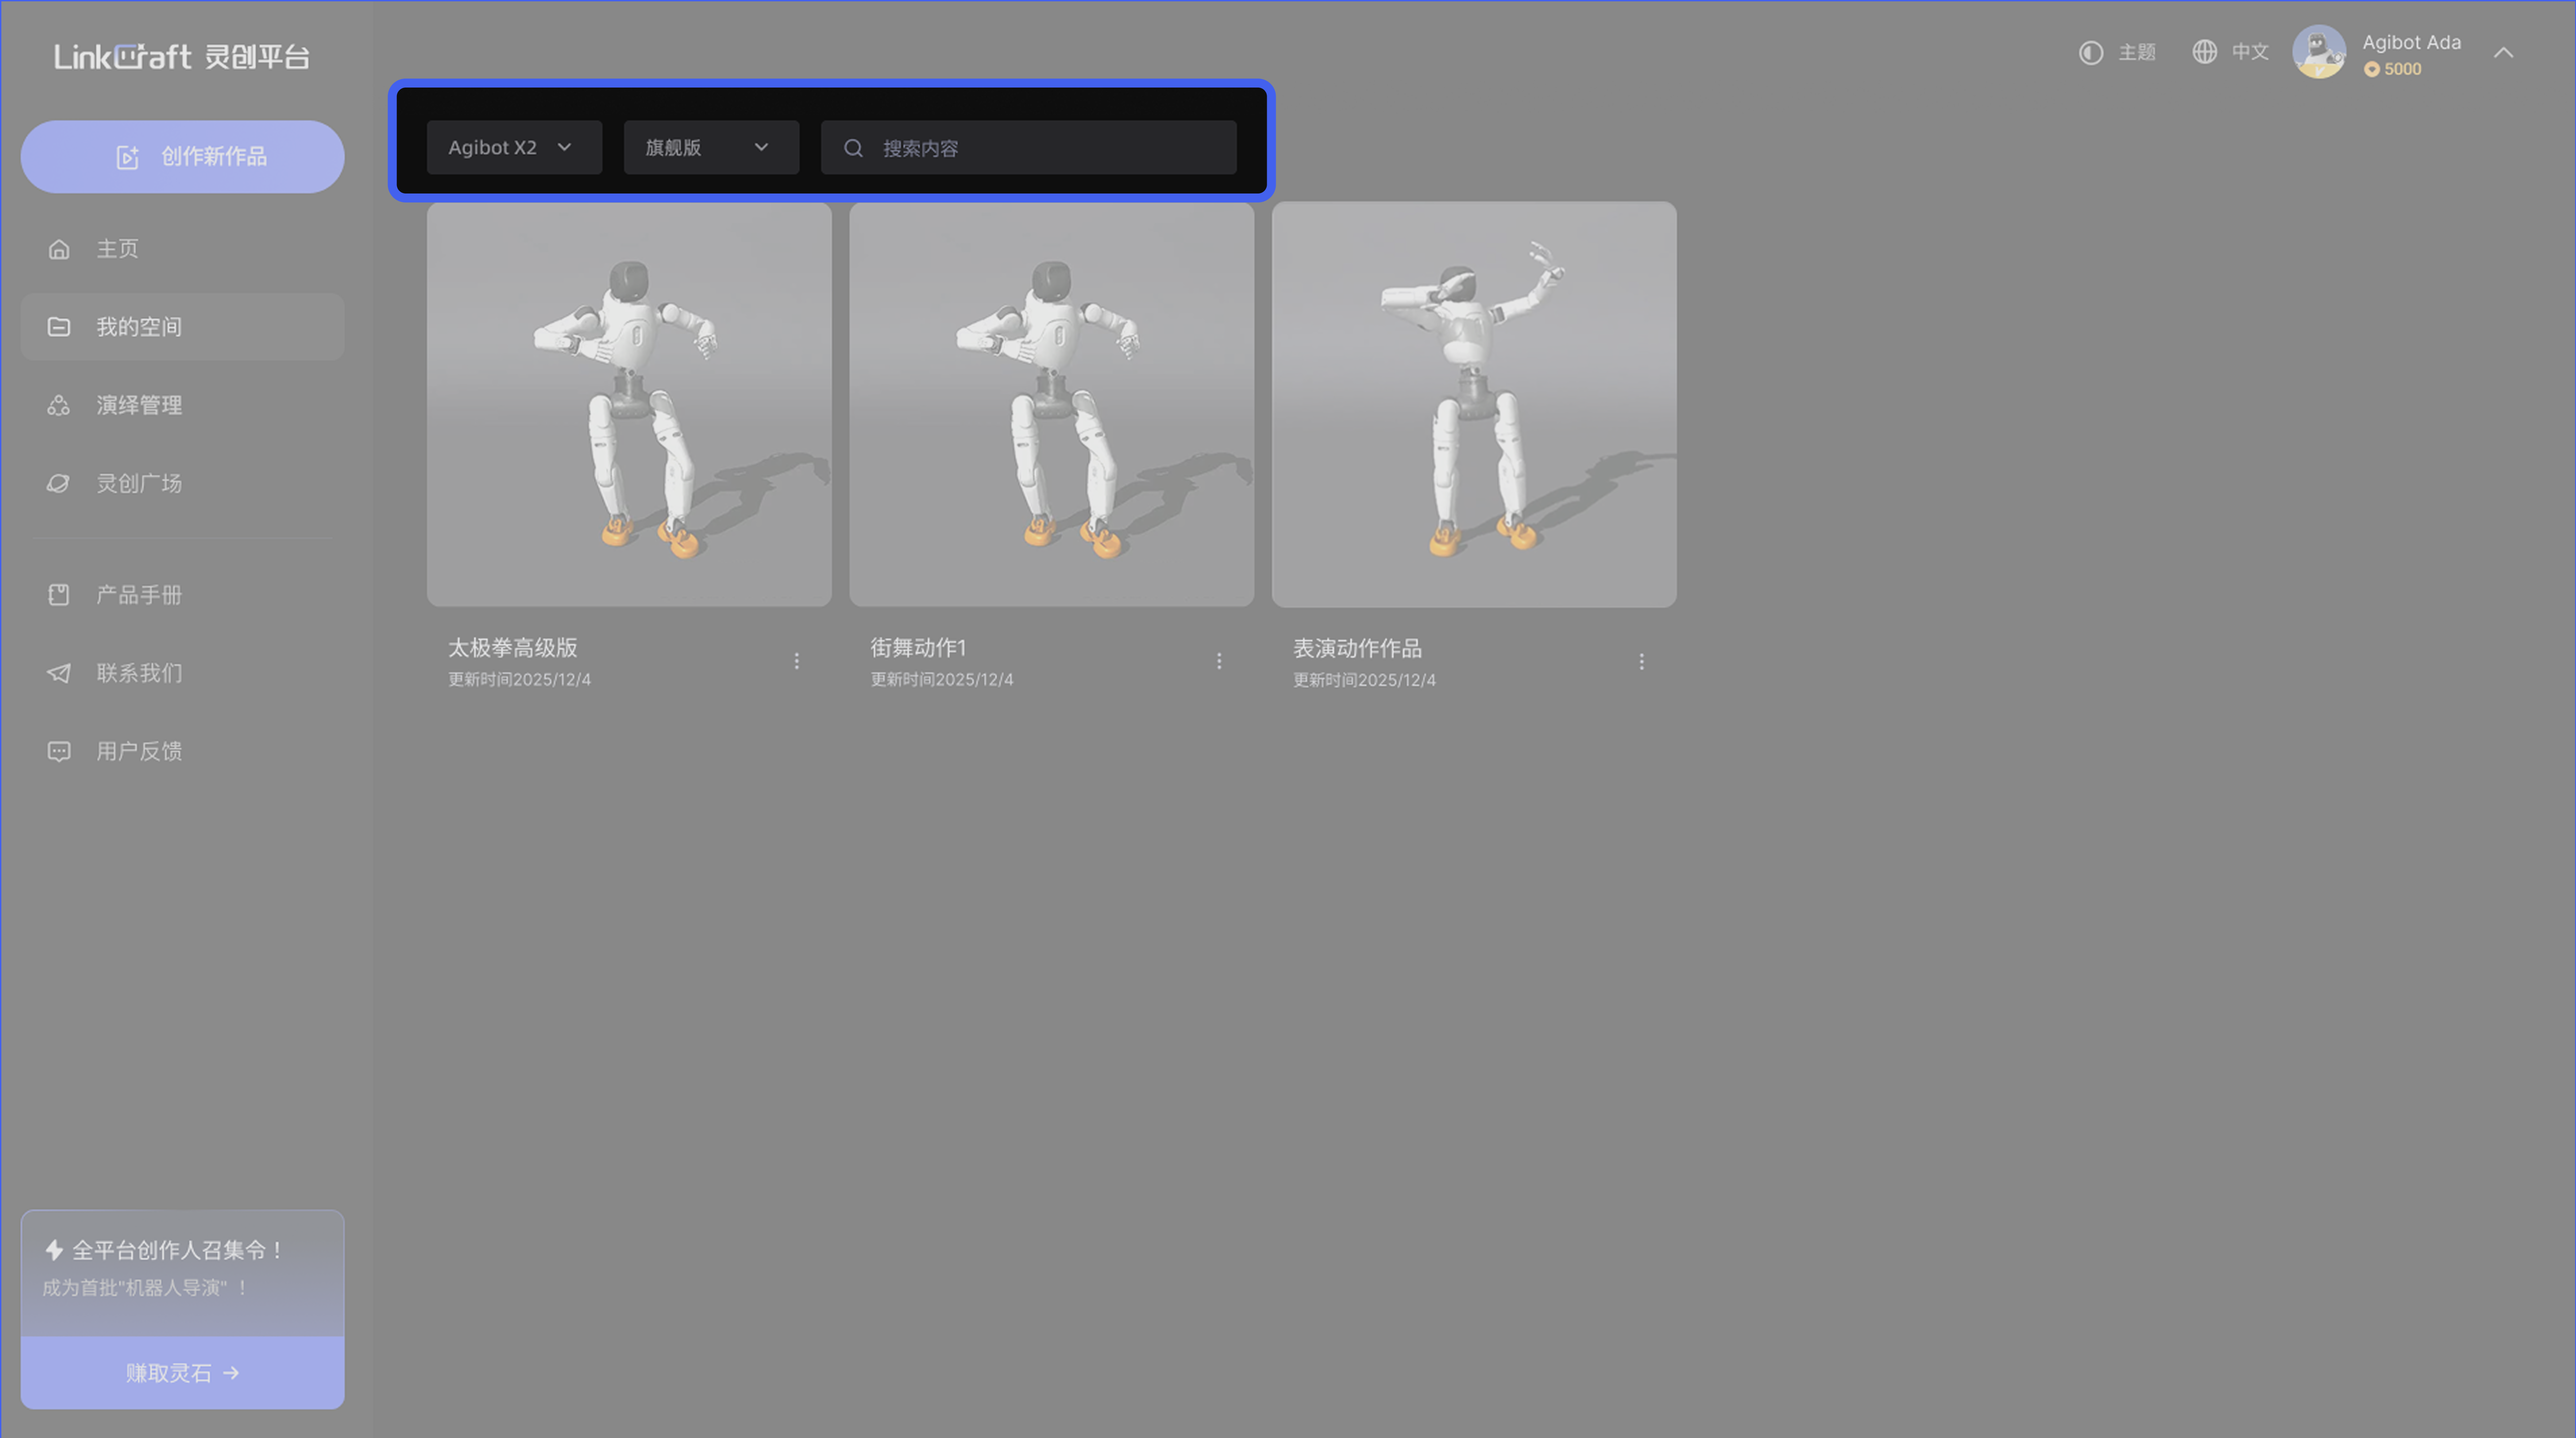Go to 灵创广场 planet icon entry

(139, 483)
